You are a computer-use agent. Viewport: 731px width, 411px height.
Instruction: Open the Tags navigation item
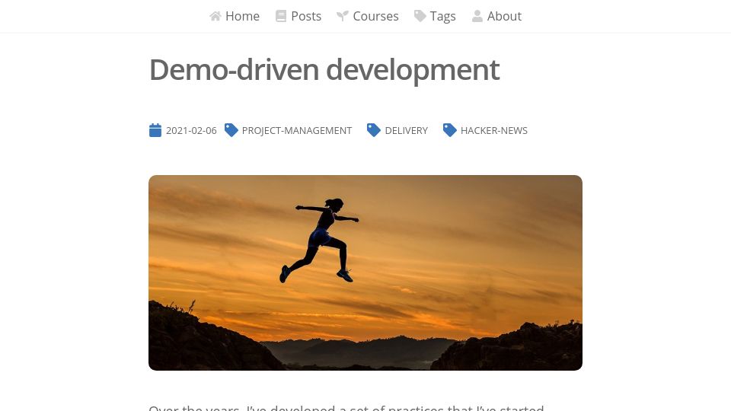[x=435, y=16]
